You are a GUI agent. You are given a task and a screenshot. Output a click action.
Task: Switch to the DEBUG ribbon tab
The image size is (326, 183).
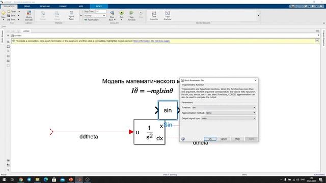[27, 6]
